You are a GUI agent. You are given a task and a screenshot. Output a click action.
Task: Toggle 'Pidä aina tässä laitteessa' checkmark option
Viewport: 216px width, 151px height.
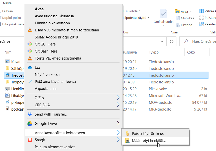pyautogui.click(x=55, y=82)
